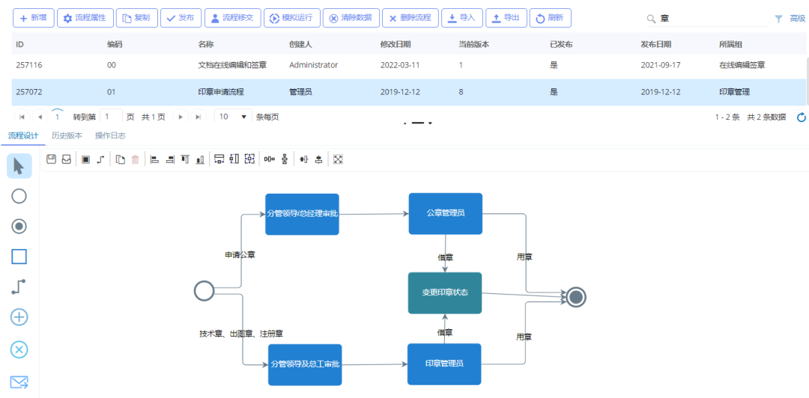
Task: Select the square task node tool
Action: click(x=19, y=256)
